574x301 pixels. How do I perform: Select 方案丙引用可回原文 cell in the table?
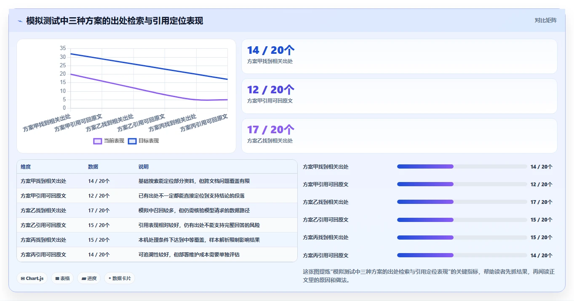tap(43, 255)
